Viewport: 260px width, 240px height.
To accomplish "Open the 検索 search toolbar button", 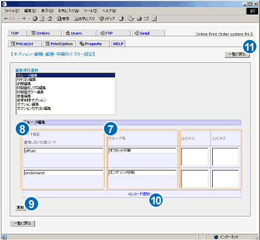I will click(63, 19).
